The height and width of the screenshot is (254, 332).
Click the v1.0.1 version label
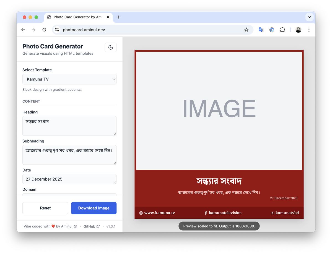click(111, 226)
